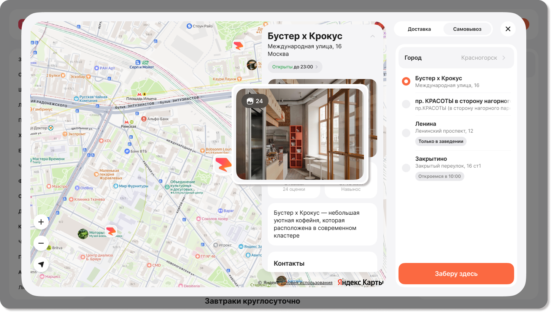Viewport: 551px width, 312px height.
Task: Select the ГП № 46 clinic marker
Action: 197,256
